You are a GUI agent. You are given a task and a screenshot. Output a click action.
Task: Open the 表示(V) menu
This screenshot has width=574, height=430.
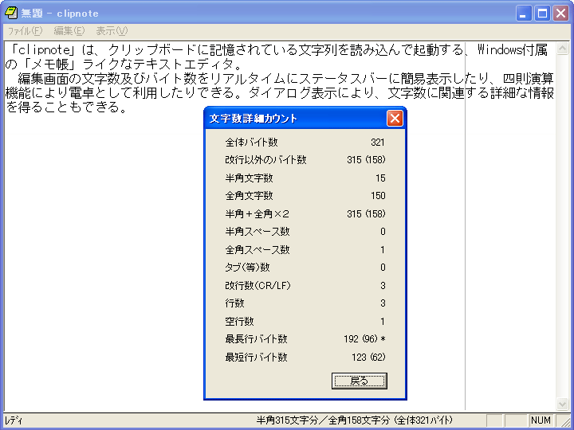(x=112, y=31)
